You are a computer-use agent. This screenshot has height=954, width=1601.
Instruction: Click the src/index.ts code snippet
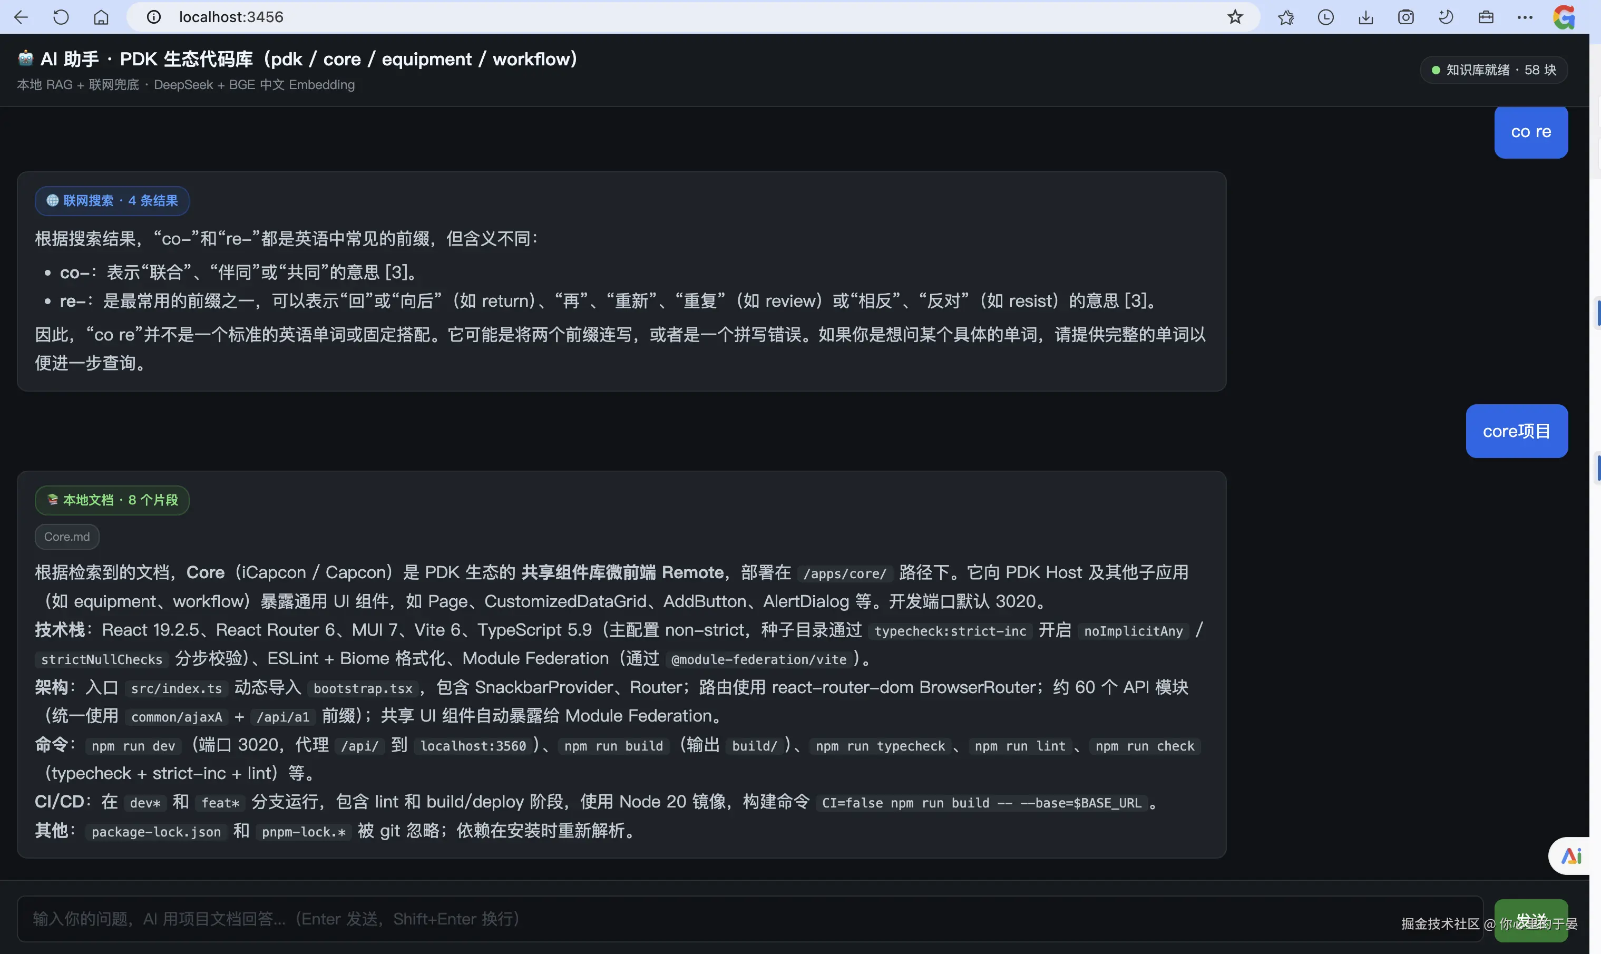176,688
